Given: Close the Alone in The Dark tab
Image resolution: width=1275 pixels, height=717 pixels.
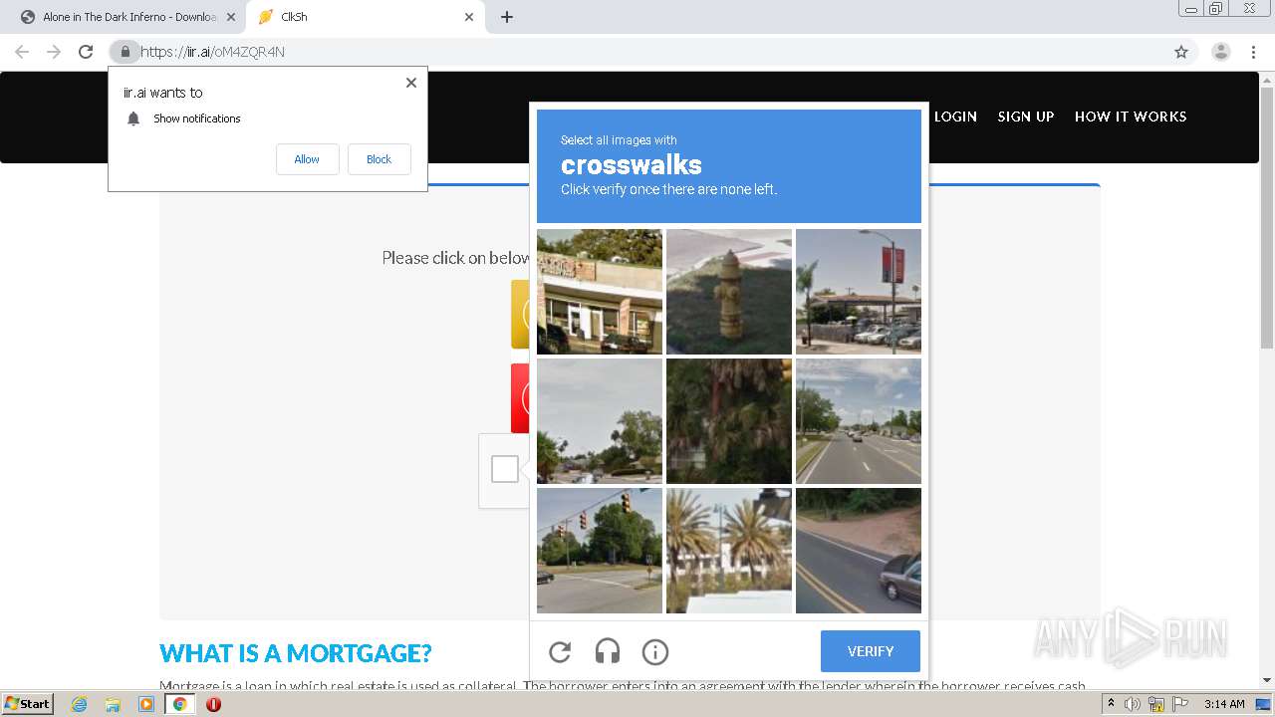Looking at the screenshot, I should click(231, 17).
